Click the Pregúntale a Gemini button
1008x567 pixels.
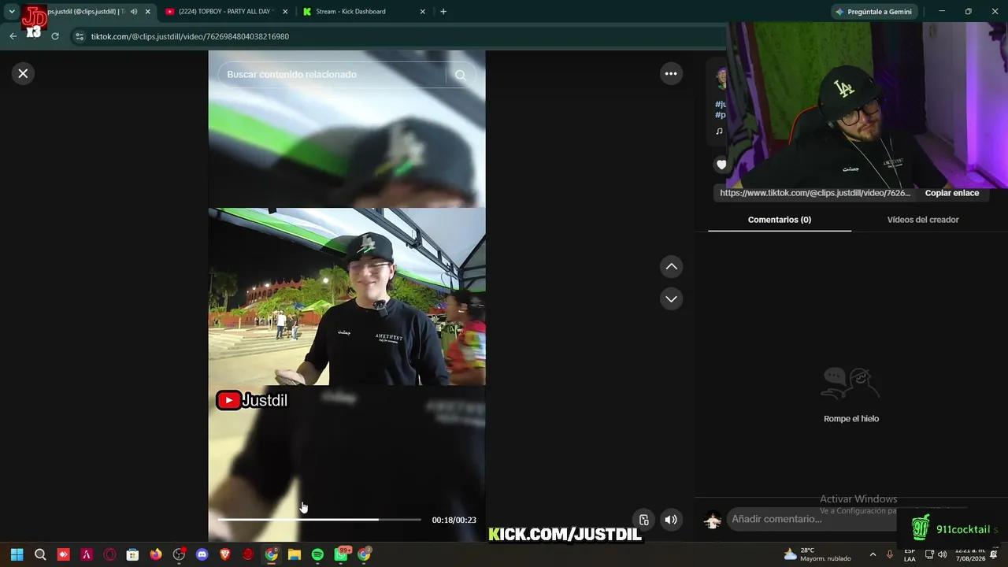coord(874,12)
